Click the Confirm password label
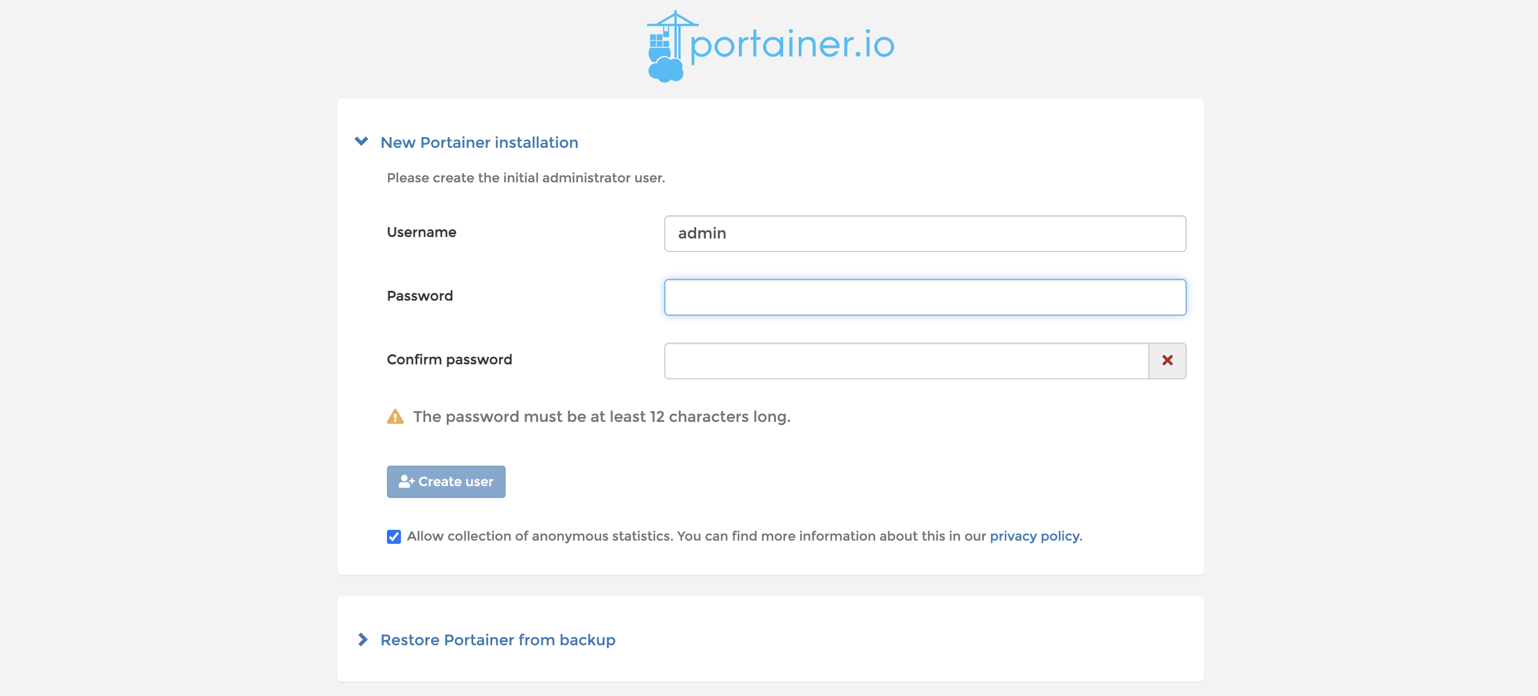This screenshot has height=696, width=1538. pyautogui.click(x=449, y=359)
